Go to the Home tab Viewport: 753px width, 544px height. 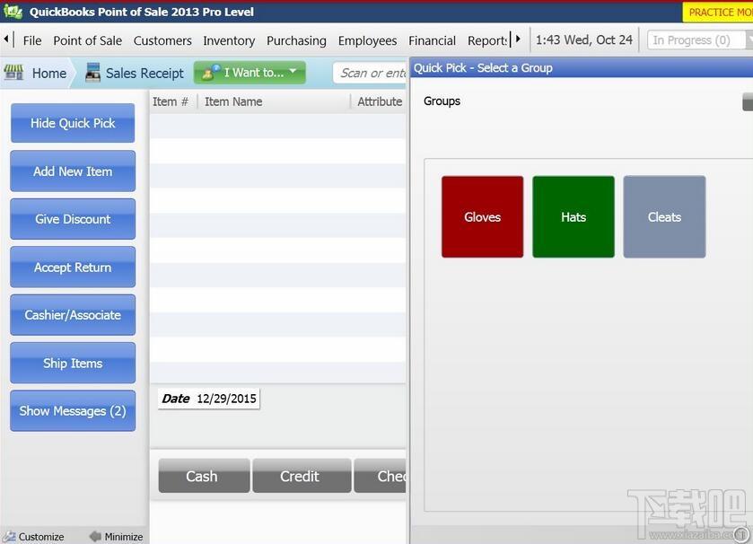(49, 73)
